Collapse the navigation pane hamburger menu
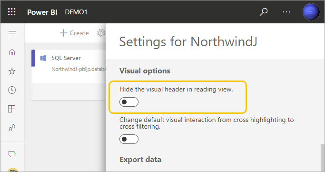325x172 pixels. pos(12,33)
